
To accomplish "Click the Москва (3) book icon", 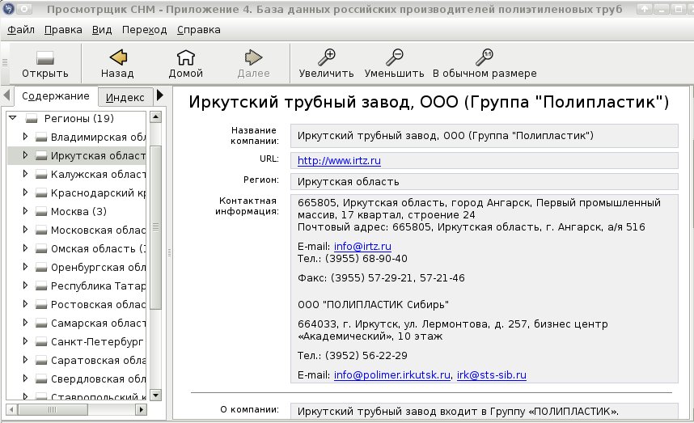I will point(41,212).
